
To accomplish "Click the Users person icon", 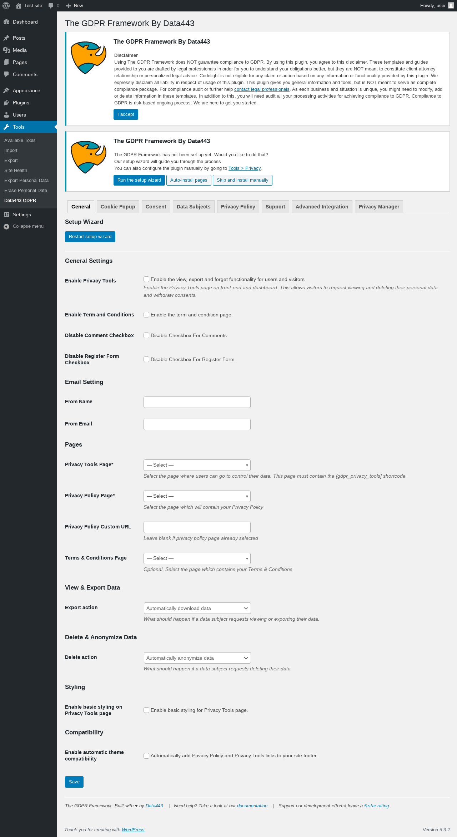I will (x=6, y=115).
